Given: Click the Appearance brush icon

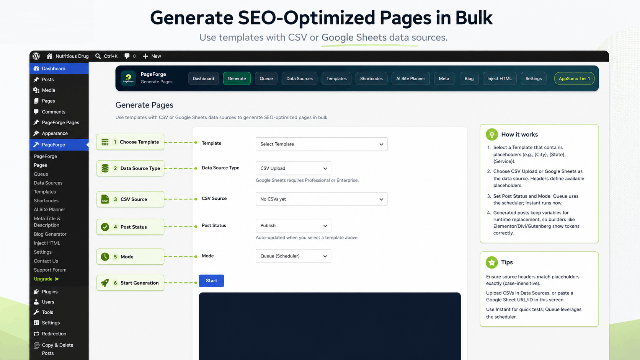Looking at the screenshot, I should [x=36, y=133].
